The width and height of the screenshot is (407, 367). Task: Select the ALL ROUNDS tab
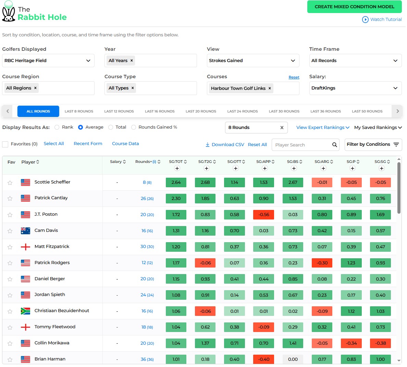pyautogui.click(x=38, y=111)
